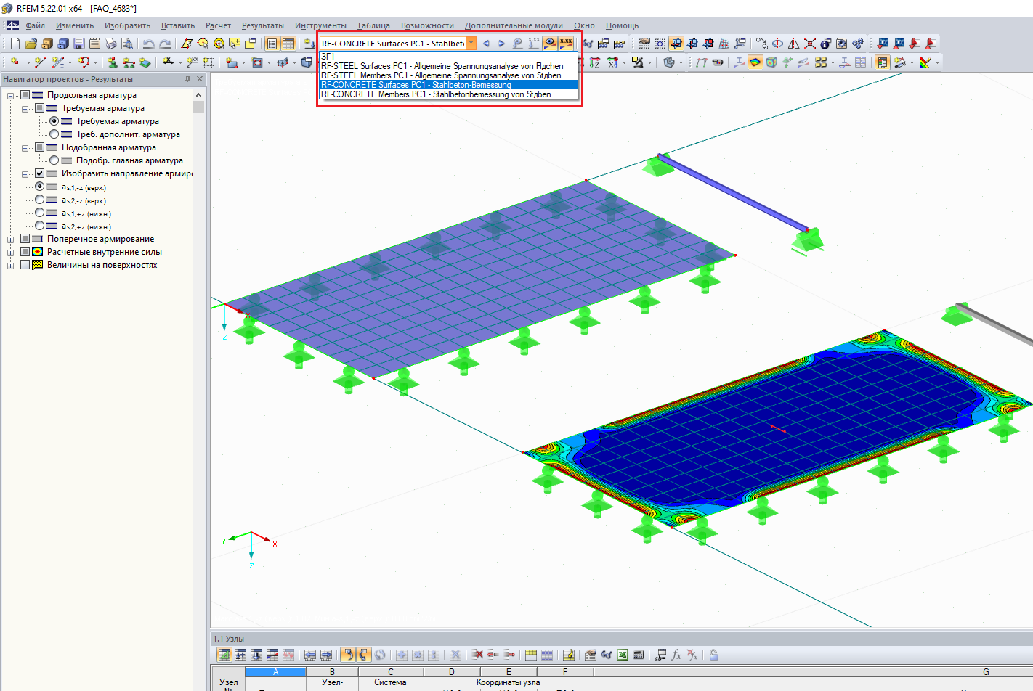Go to previous load case arrow
This screenshot has width=1033, height=691.
[486, 44]
